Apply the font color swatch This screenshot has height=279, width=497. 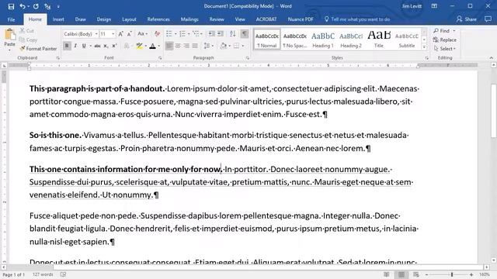pos(152,46)
